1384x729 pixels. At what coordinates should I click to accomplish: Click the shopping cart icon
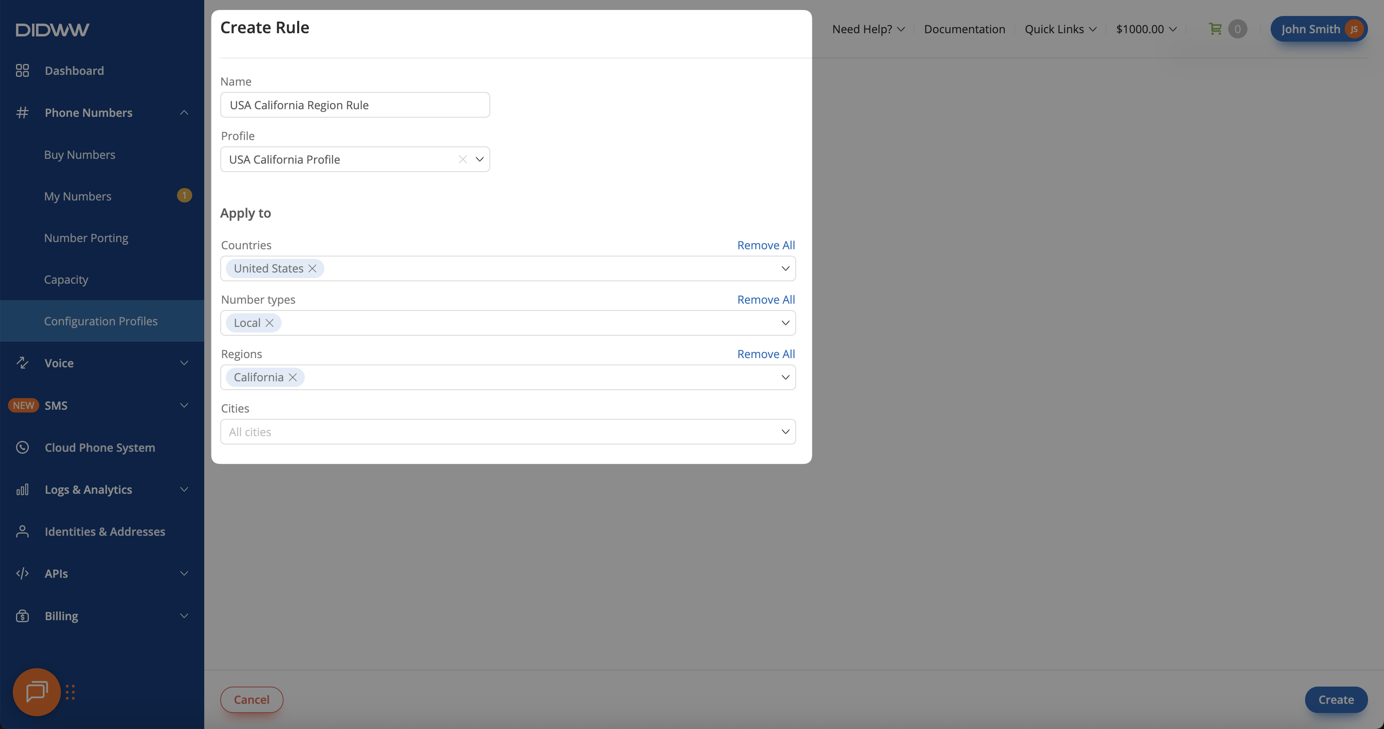pyautogui.click(x=1215, y=29)
